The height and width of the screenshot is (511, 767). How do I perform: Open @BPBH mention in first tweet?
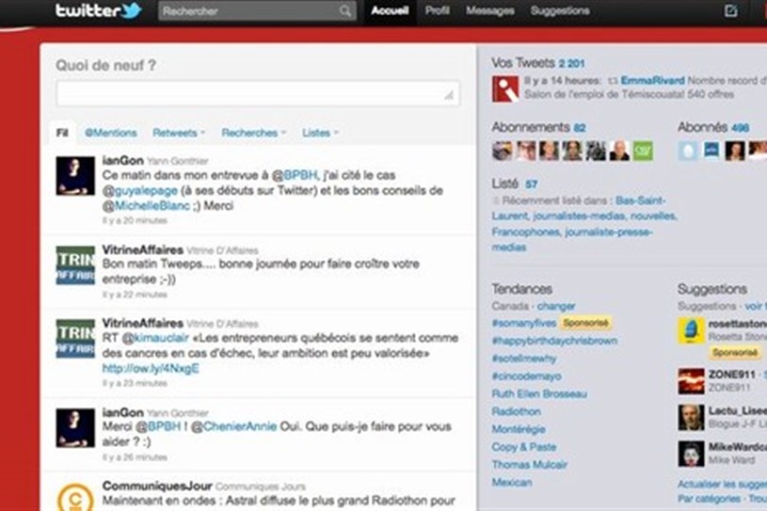[x=295, y=175]
